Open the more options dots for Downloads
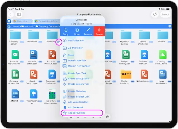The height and width of the screenshot is (129, 178). [x=58, y=42]
